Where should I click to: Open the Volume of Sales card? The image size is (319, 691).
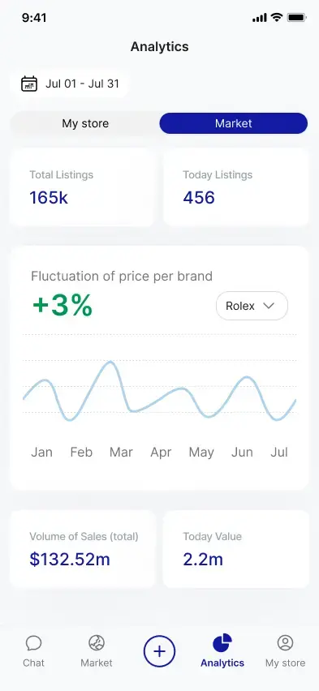coord(82,549)
